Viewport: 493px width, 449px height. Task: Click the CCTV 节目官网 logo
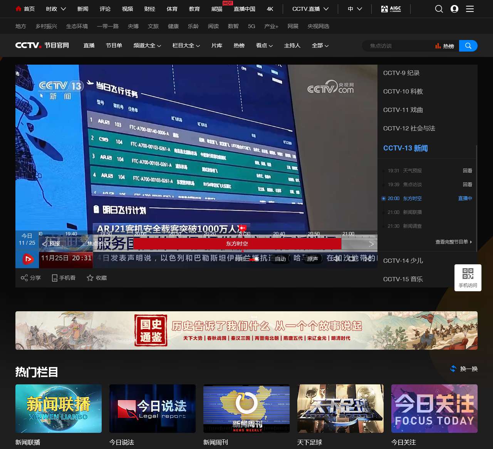(x=42, y=45)
